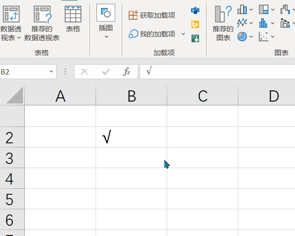Insert a column or bar chart
295x236 pixels.
[x=242, y=9]
